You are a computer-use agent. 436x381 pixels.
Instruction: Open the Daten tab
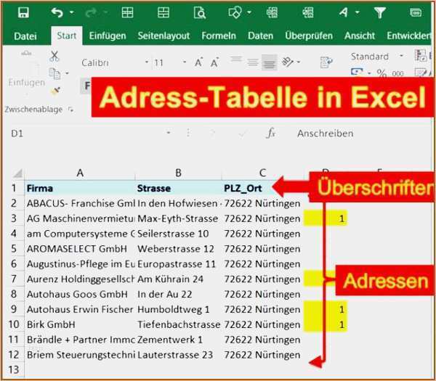(260, 36)
